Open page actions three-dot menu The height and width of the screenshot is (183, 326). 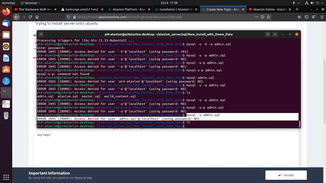(x=256, y=17)
